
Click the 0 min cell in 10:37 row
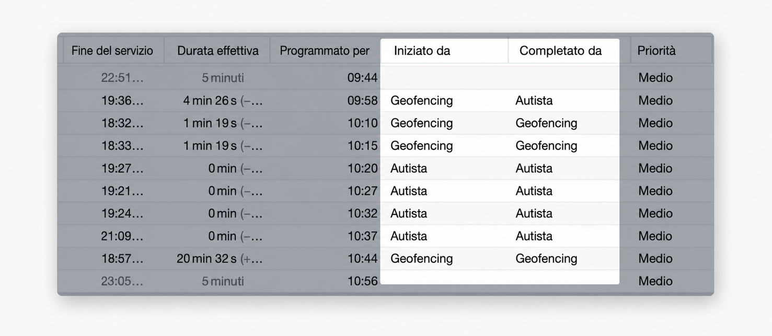point(235,236)
